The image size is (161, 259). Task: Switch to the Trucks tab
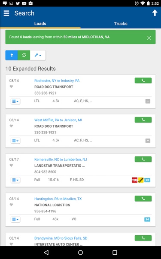pos(121,24)
